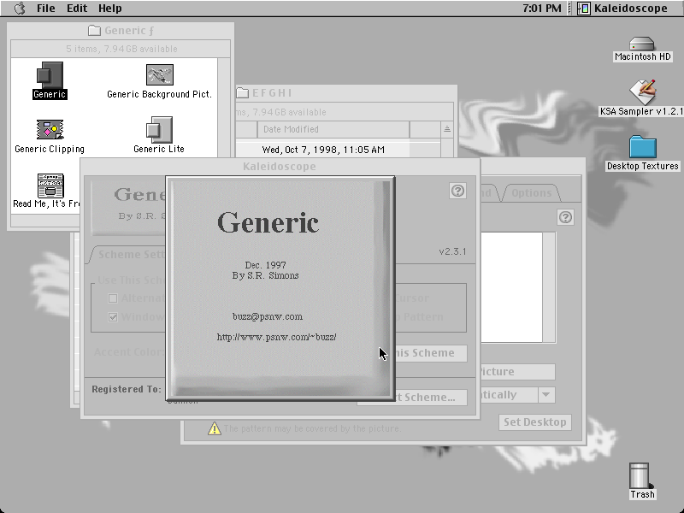Click the large Generic title on splash
Screen dimensions: 684x513
click(268, 222)
